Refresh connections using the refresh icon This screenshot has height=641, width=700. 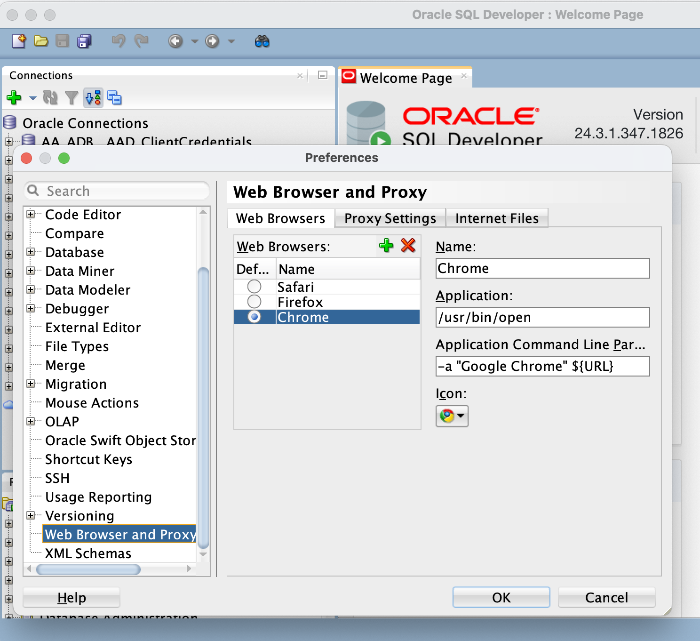(51, 98)
